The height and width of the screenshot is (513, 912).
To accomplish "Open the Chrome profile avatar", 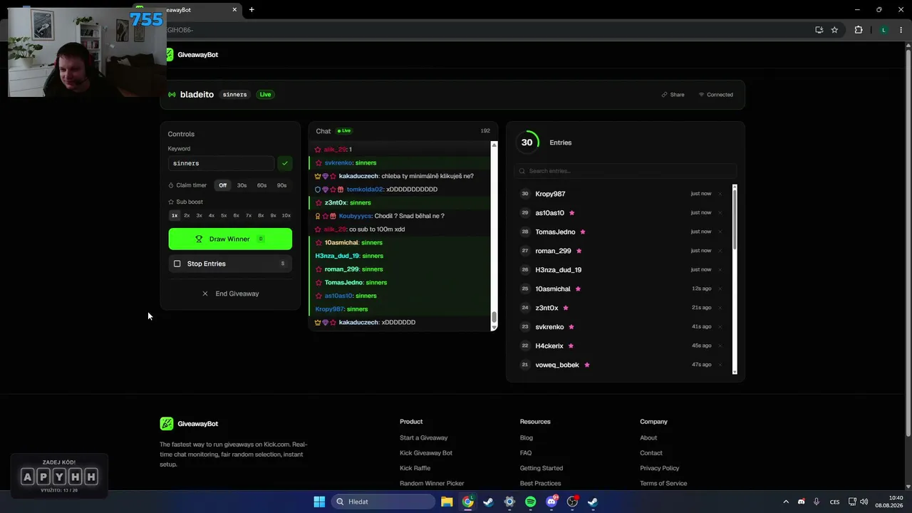I will (x=883, y=30).
